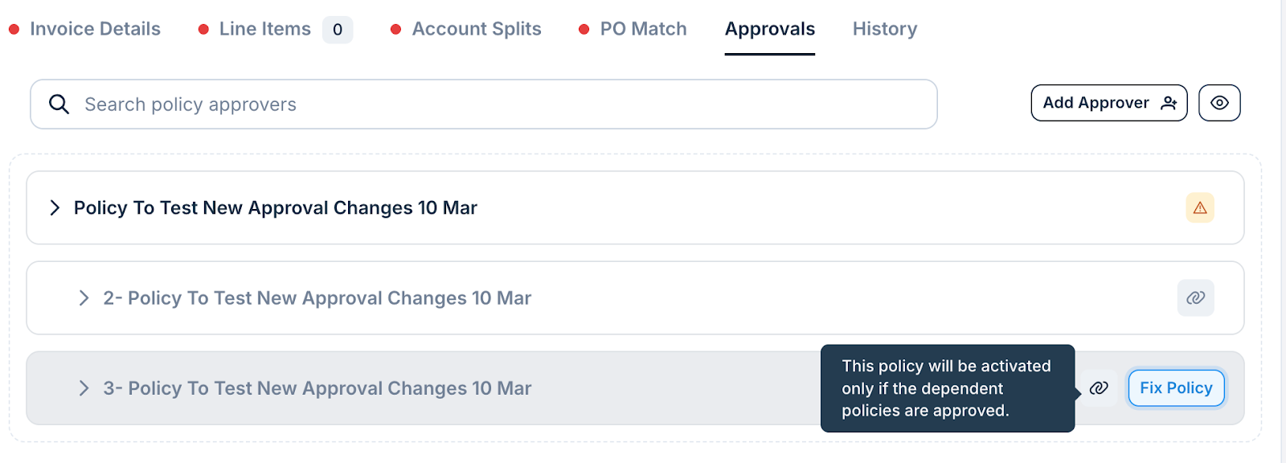Click red dot beside PO Match
The width and height of the screenshot is (1286, 463).
[x=584, y=29]
